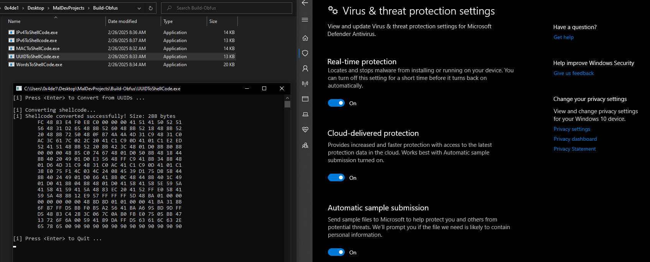Refresh the Build-Obfus folder view

tap(150, 8)
